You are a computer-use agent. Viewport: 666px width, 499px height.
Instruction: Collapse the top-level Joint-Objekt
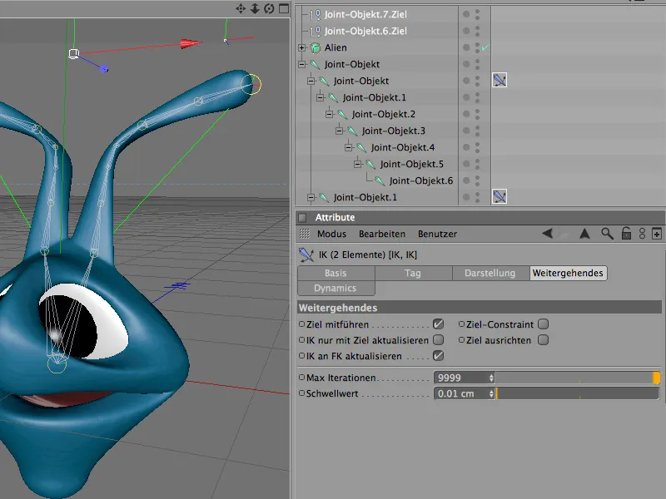(x=302, y=65)
